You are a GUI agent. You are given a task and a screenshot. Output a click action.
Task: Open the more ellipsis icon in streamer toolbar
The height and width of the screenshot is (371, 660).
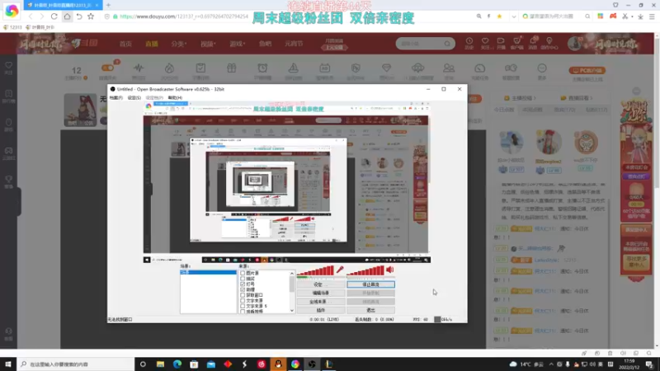pos(542,68)
